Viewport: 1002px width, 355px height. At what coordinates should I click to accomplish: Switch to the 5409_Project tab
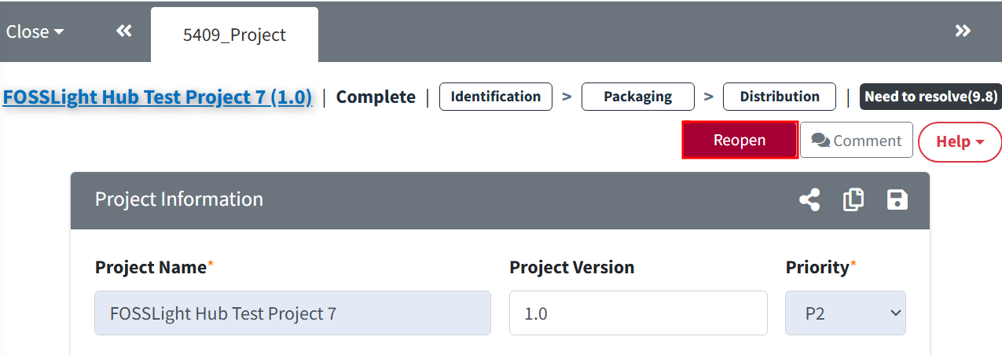[234, 35]
